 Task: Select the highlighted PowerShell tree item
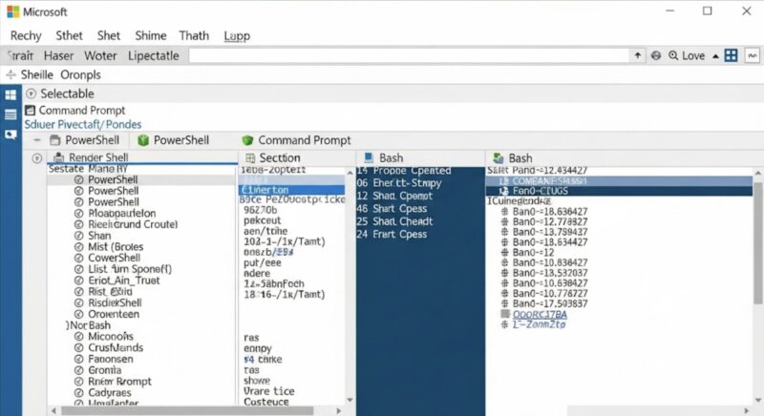(x=141, y=179)
